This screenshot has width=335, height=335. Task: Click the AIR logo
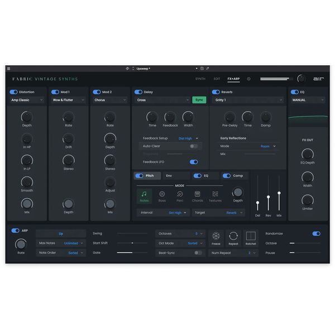click(318, 79)
